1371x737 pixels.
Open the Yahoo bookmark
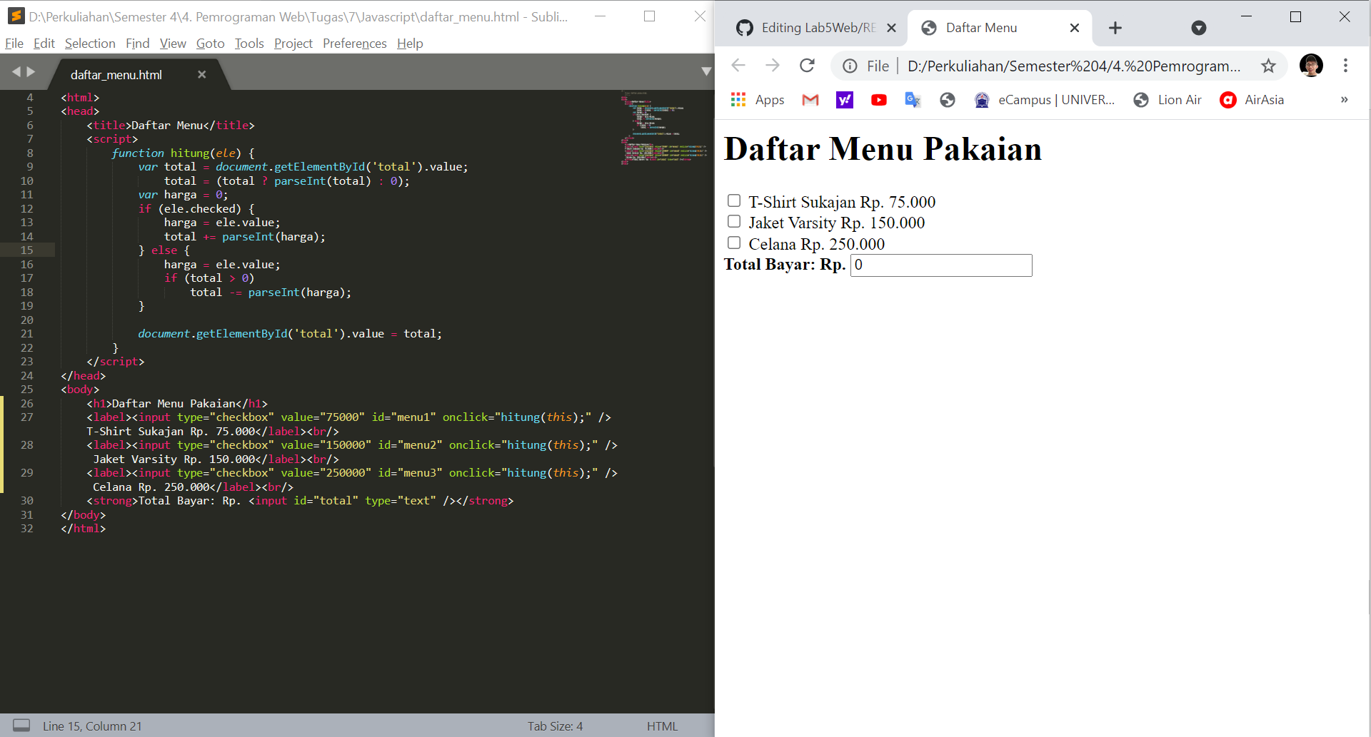pos(844,100)
